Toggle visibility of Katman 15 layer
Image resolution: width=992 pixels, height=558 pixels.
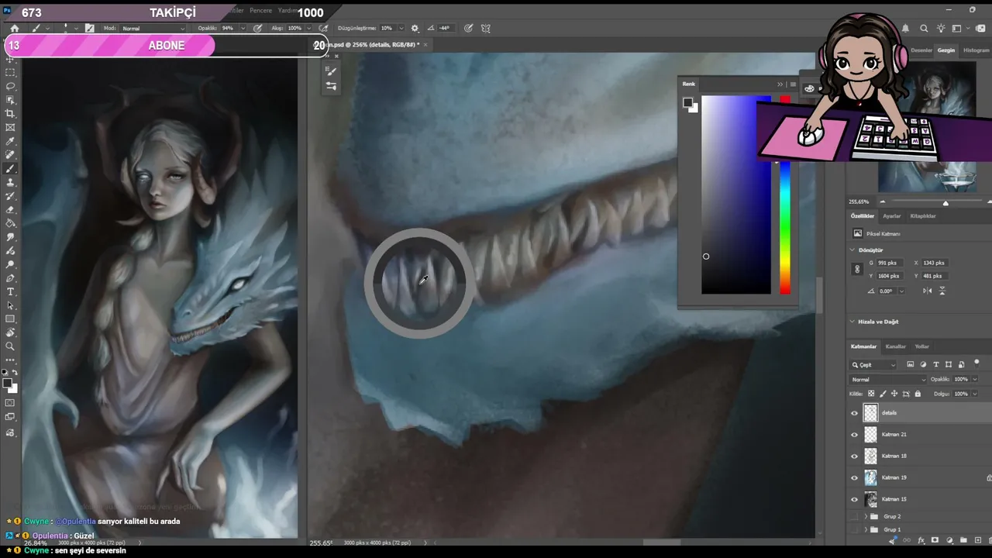[x=855, y=499]
